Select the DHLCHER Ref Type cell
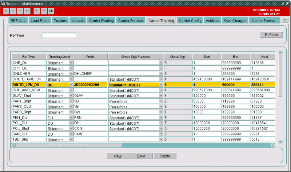The width and height of the screenshot is (291, 172). coord(29,73)
